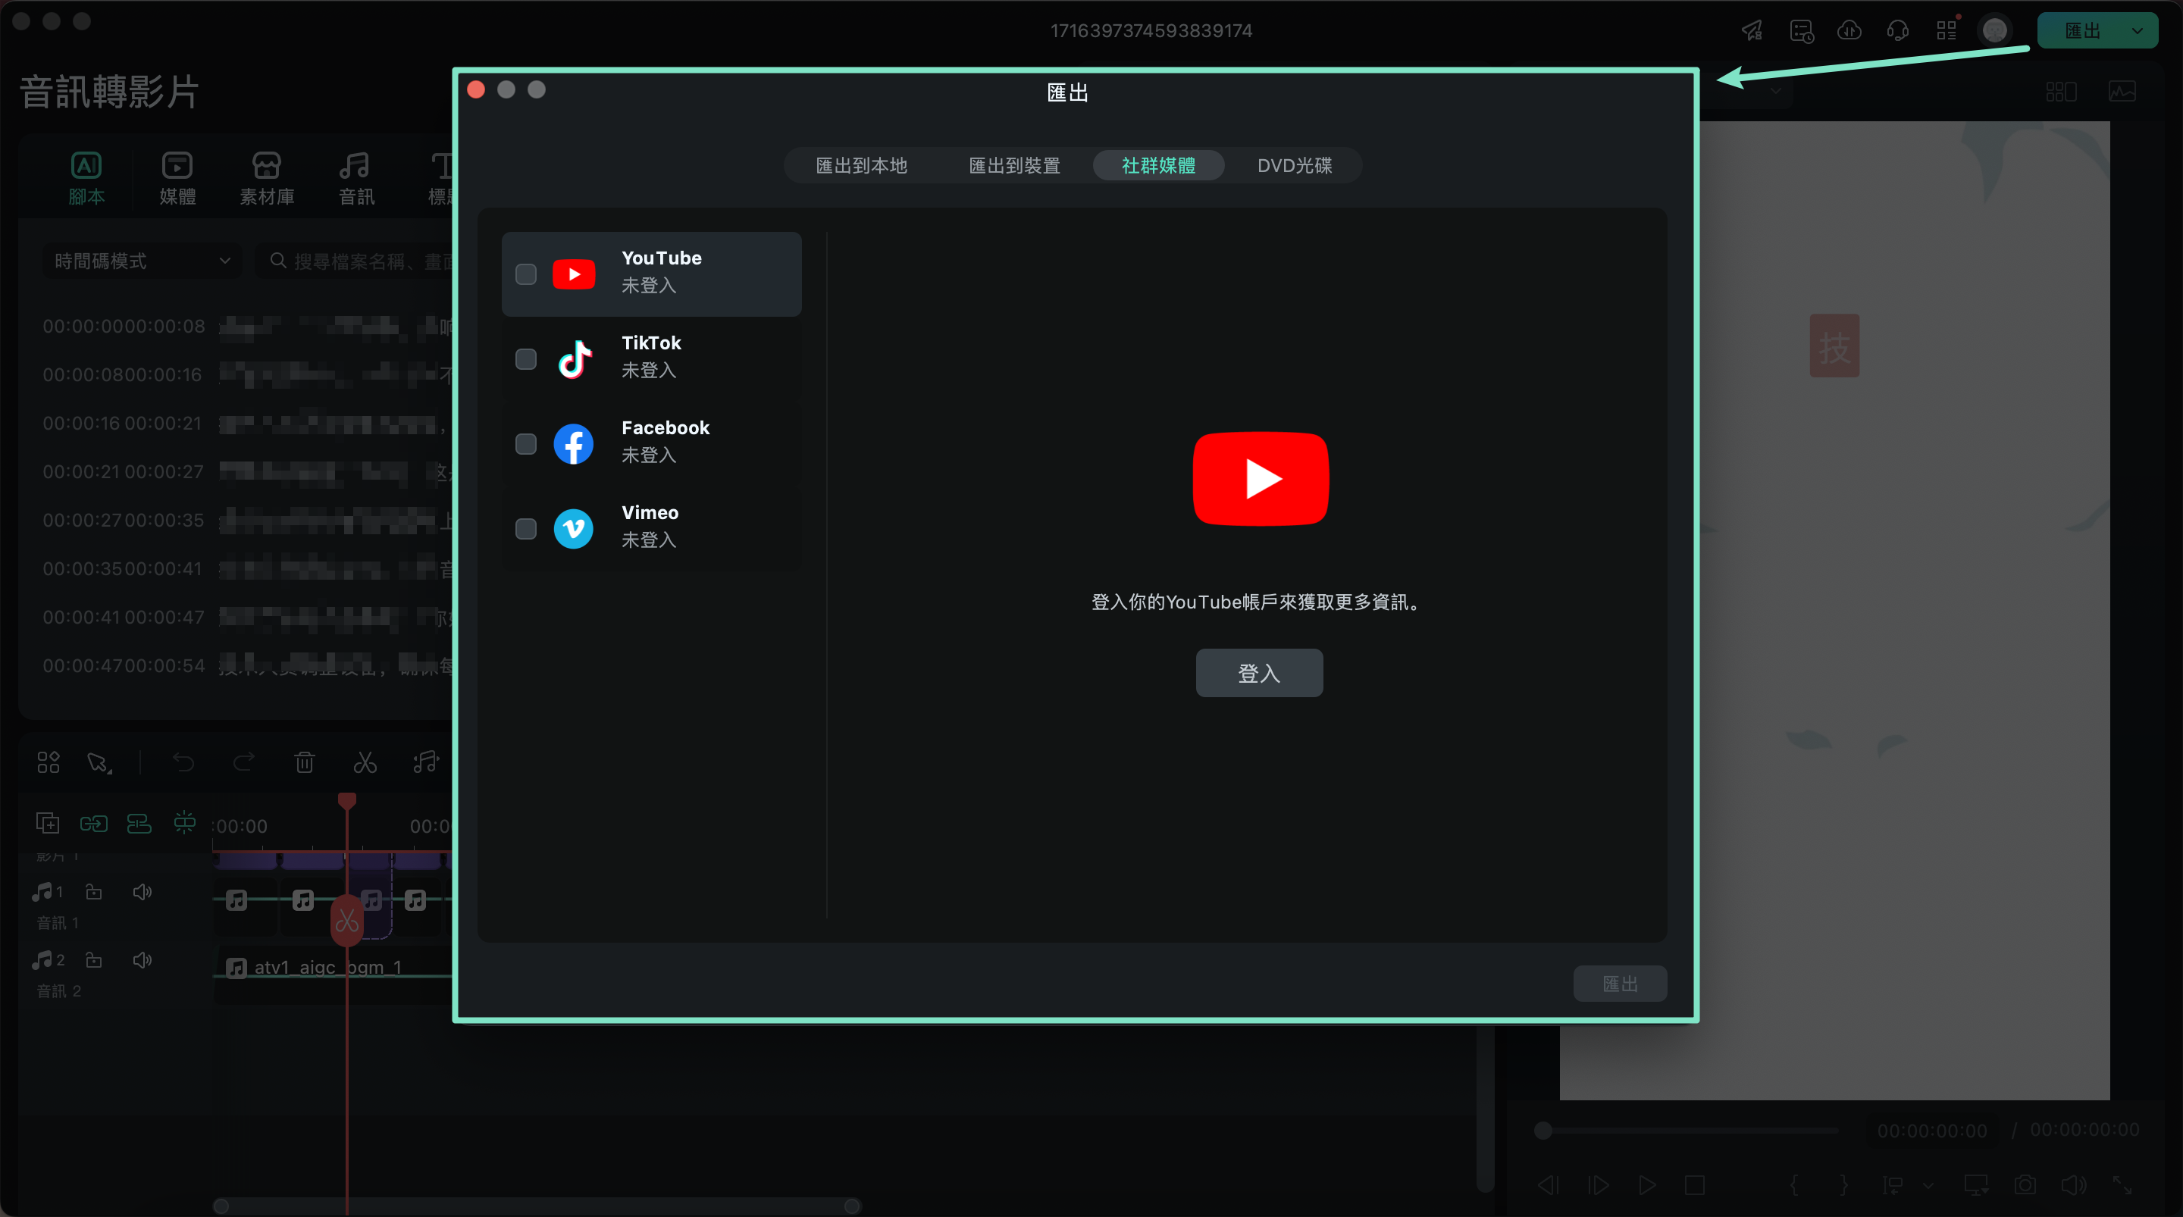
Task: Click main window's green 匯出 button
Action: coord(2081,30)
